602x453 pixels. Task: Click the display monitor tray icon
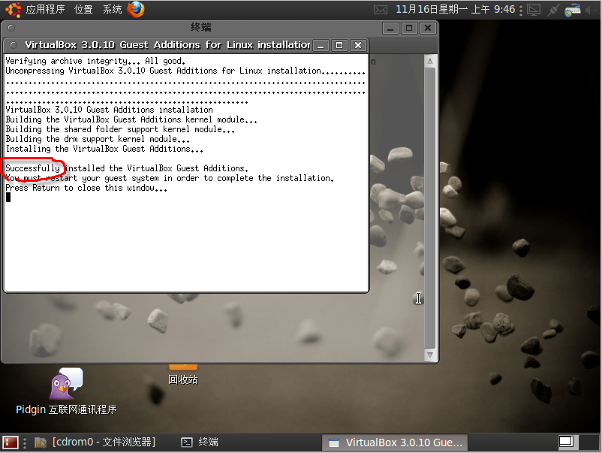(534, 10)
